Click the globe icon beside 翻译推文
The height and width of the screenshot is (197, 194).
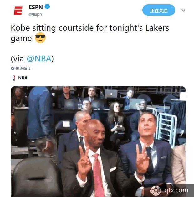tap(13, 68)
